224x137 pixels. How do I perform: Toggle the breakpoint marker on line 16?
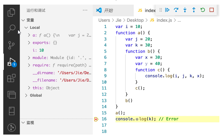pyautogui.click(x=96, y=119)
